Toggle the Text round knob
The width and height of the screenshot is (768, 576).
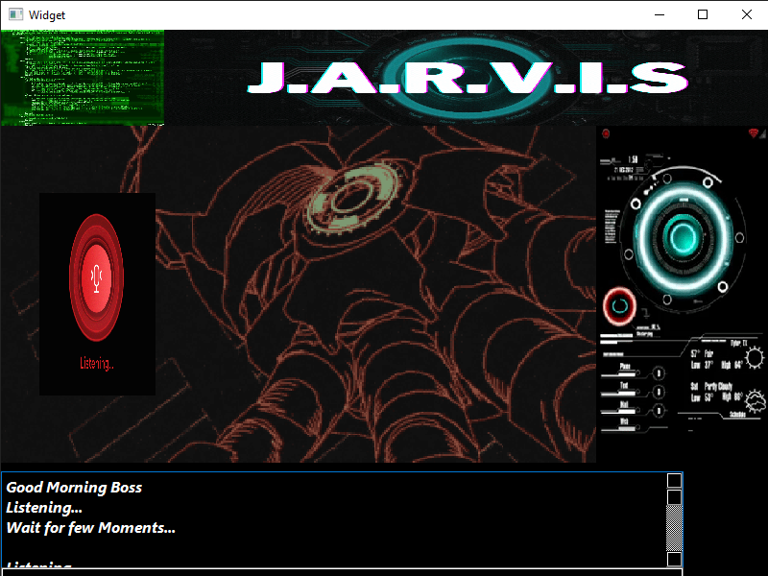pos(659,392)
